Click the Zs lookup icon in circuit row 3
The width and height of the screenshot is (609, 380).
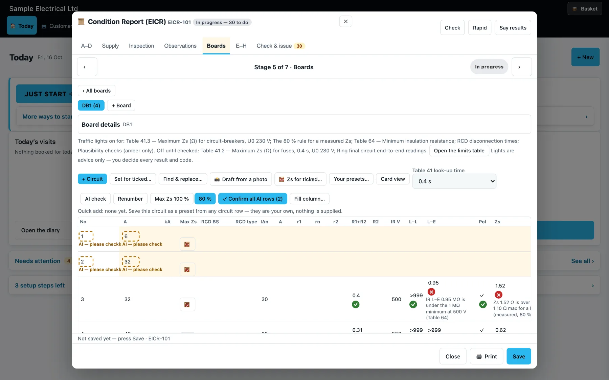[x=187, y=305]
